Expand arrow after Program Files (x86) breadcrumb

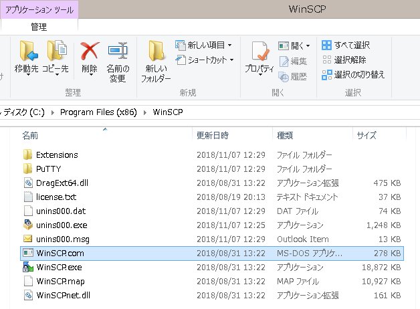[145, 112]
